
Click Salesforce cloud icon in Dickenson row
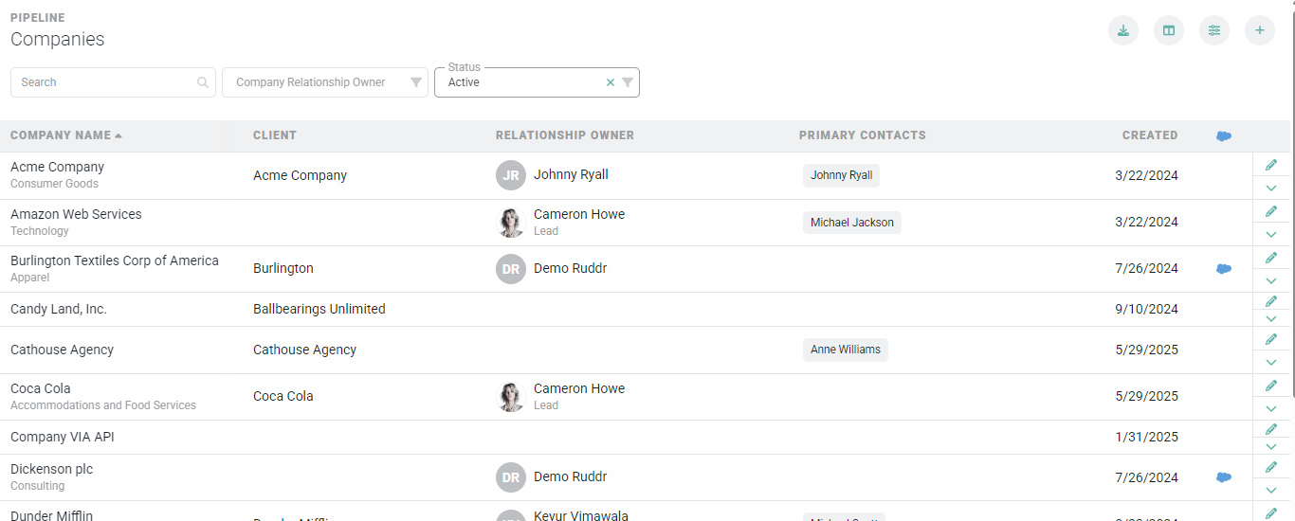pos(1224,477)
